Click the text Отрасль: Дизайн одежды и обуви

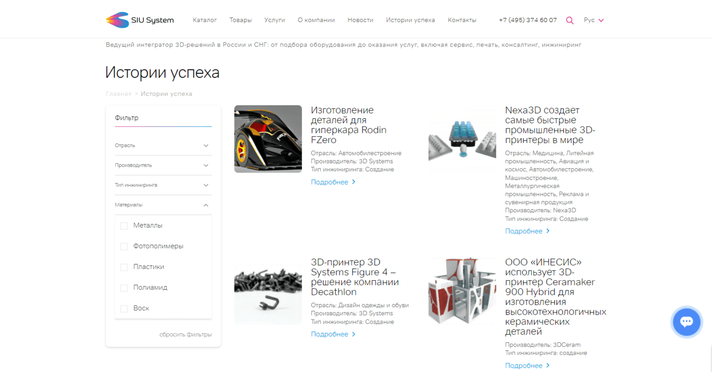pos(360,305)
